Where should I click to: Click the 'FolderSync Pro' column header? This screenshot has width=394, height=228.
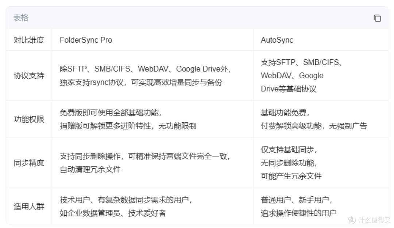click(x=86, y=40)
